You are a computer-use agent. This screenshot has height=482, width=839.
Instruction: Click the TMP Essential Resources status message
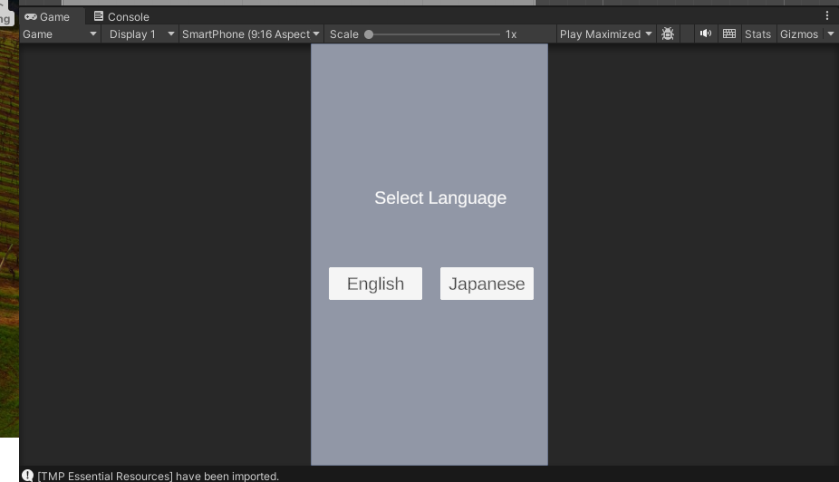(159, 476)
